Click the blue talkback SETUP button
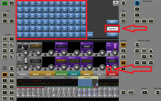The height and width of the screenshot is (101, 161). pos(137,3)
